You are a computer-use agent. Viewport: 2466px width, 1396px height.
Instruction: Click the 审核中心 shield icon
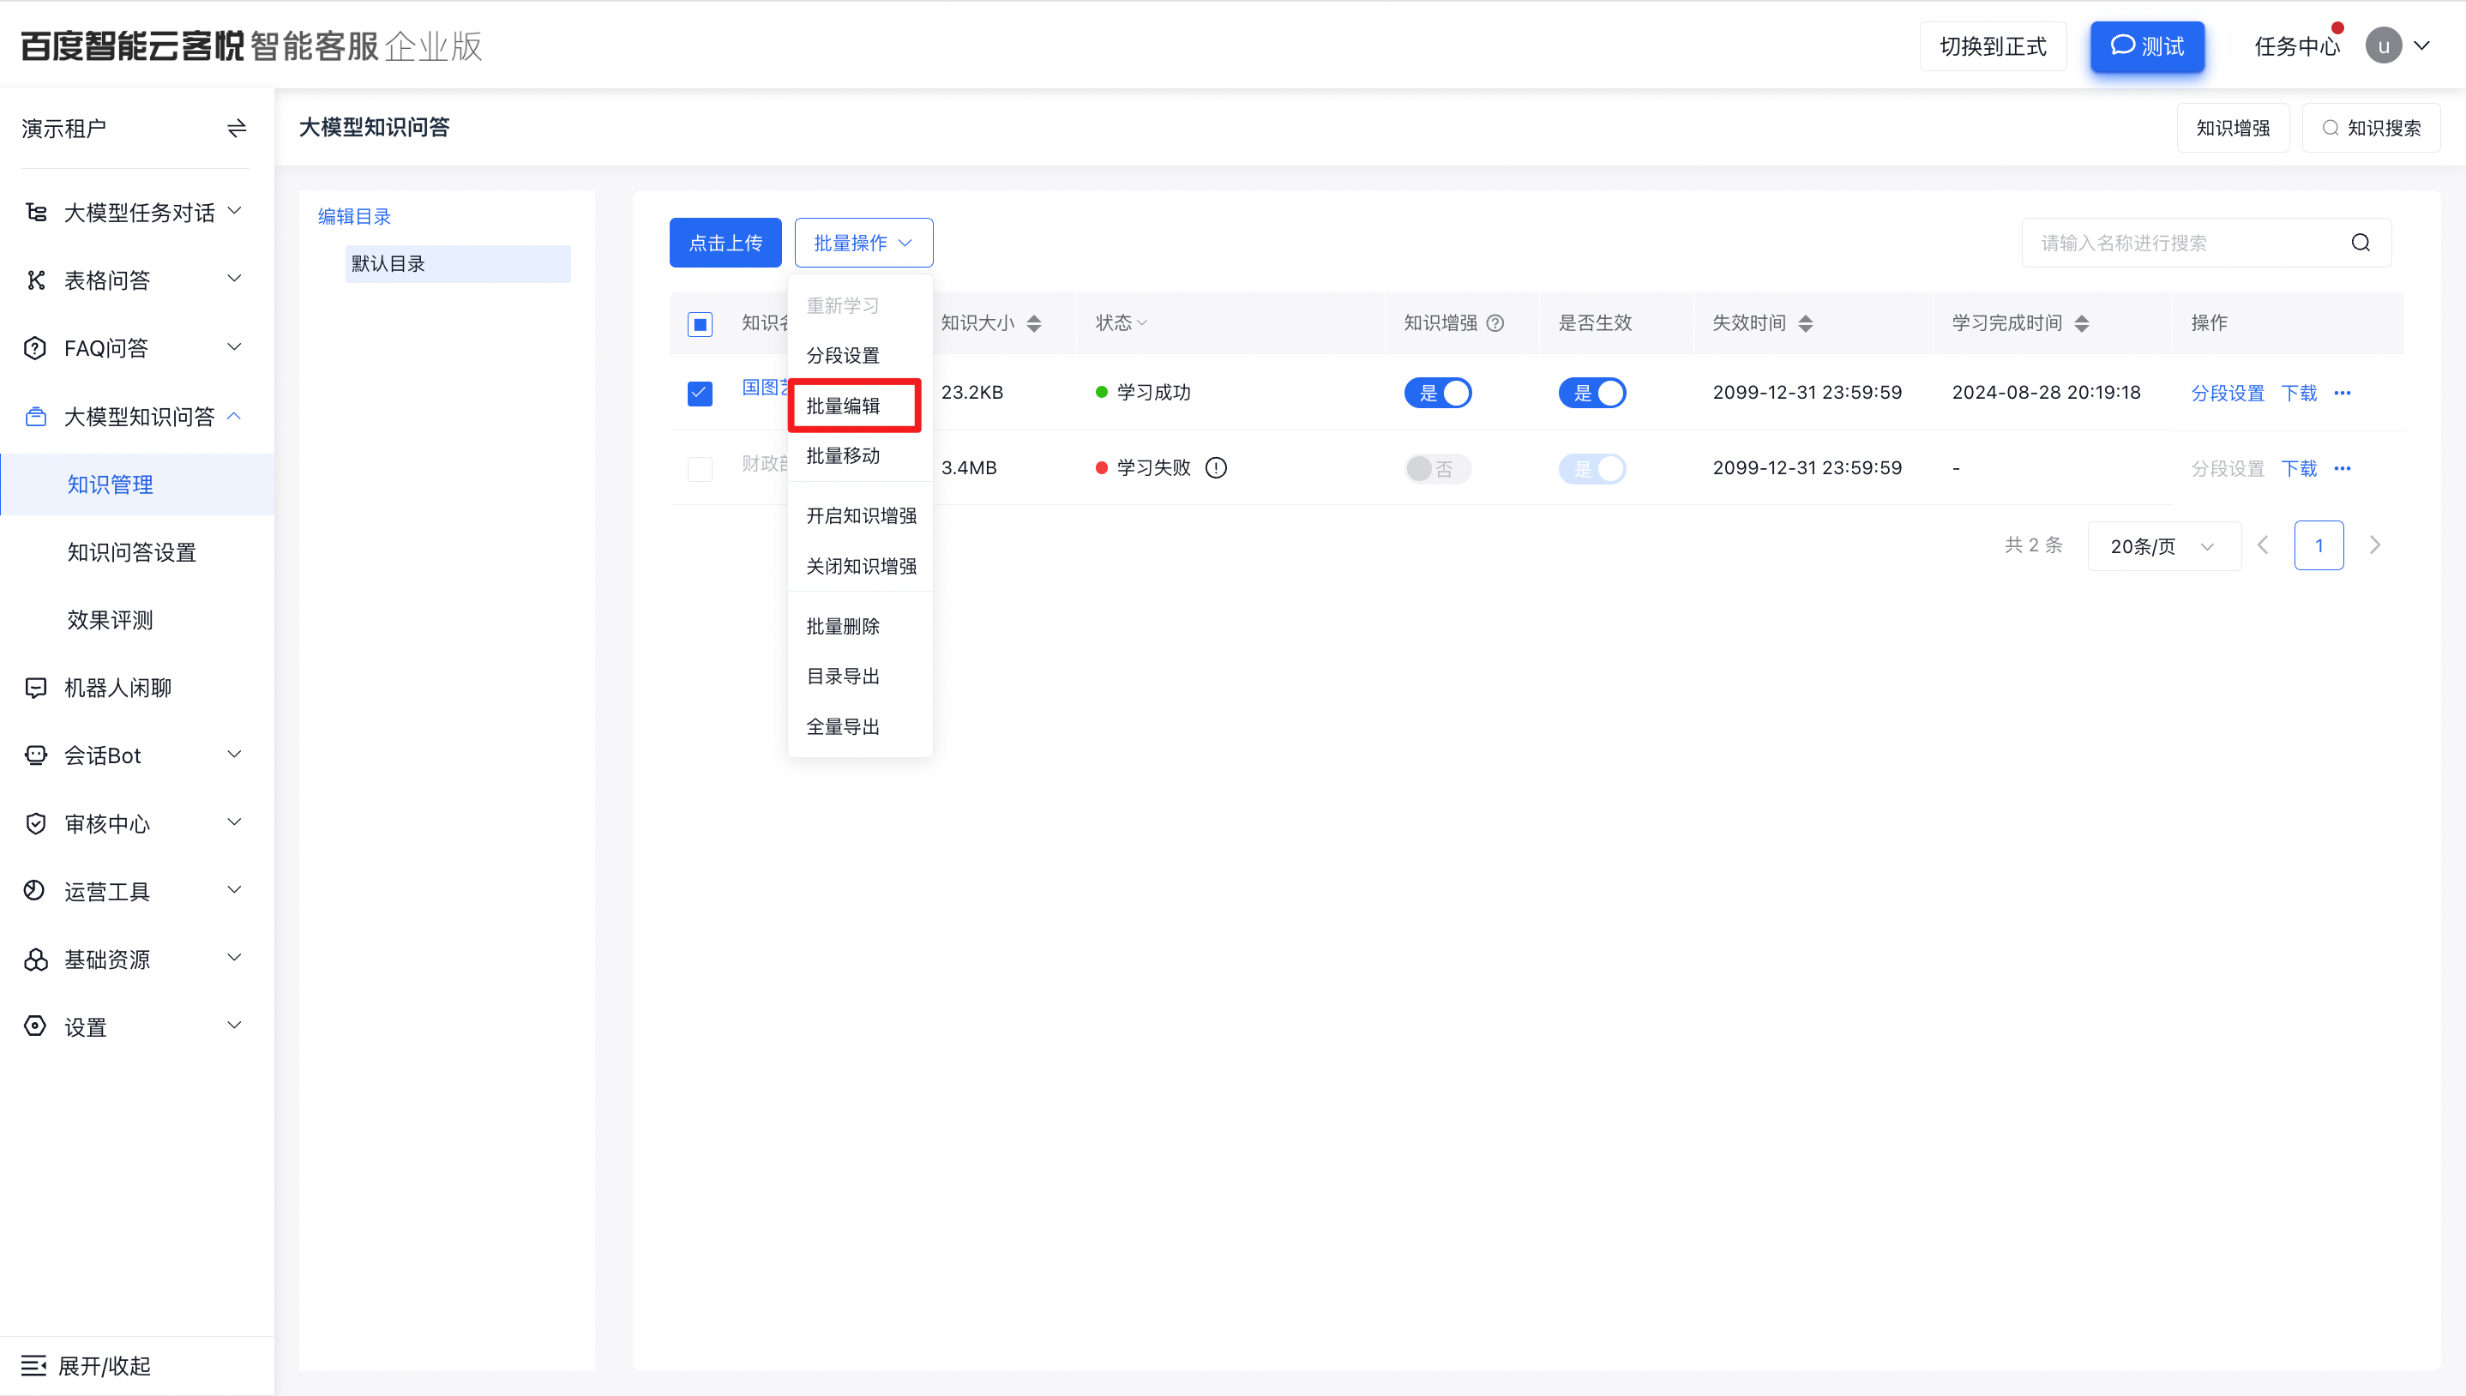coord(35,823)
